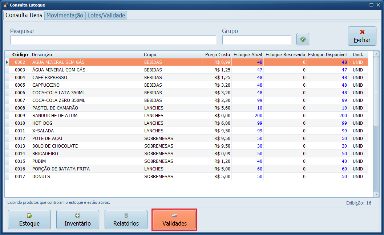This screenshot has width=384, height=235.
Task: Click the scrollbar down arrow in grid
Action: (376, 194)
